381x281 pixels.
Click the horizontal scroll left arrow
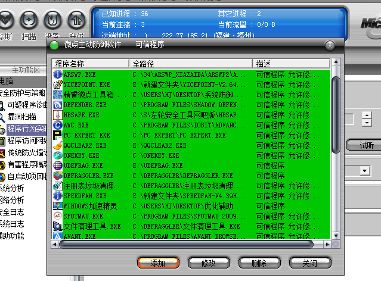[x=54, y=244]
